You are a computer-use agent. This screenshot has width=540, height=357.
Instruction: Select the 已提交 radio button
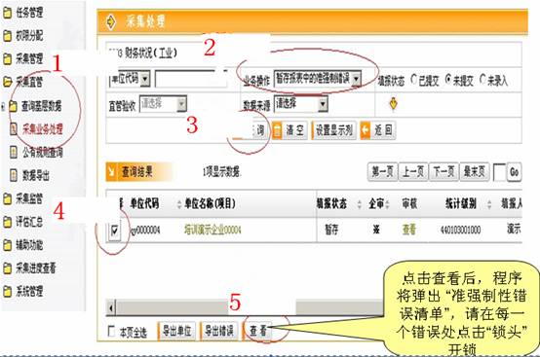point(414,80)
